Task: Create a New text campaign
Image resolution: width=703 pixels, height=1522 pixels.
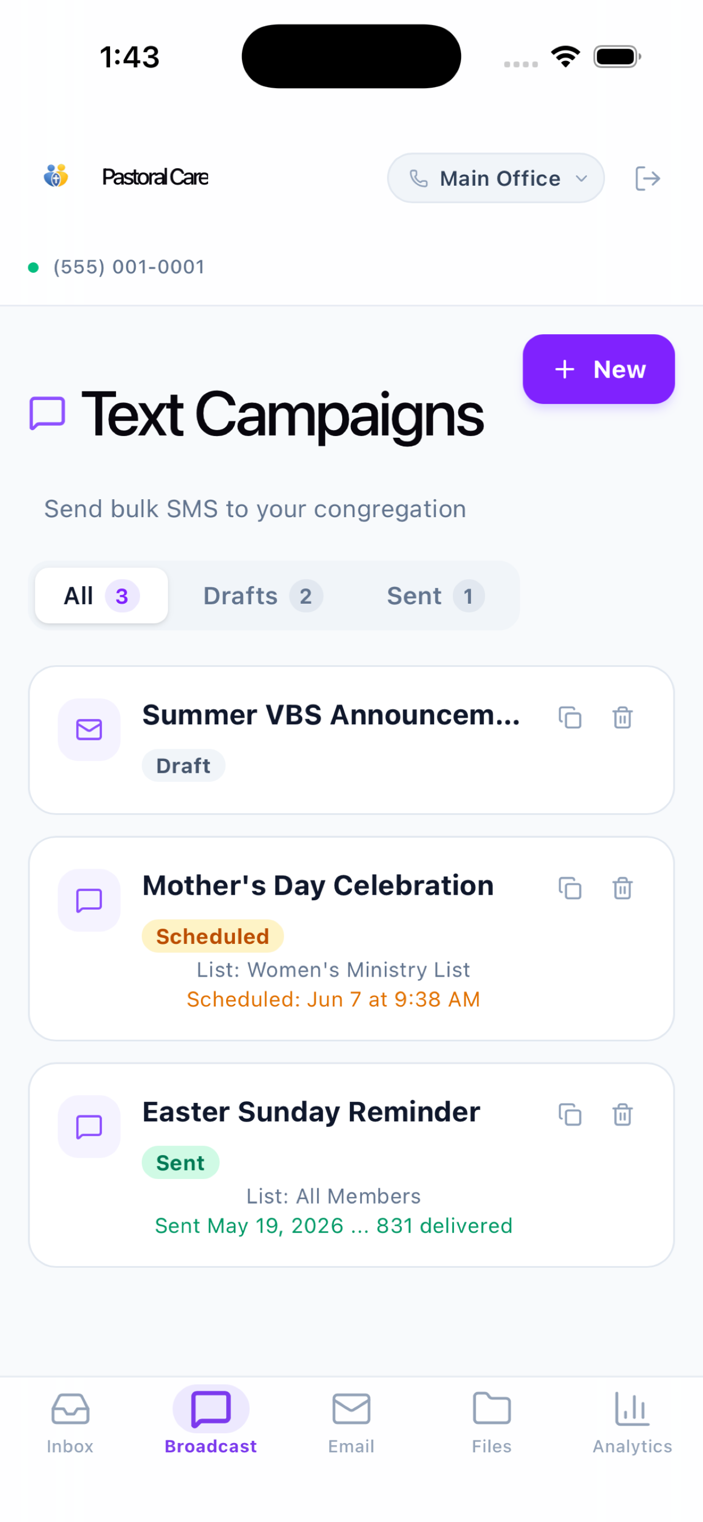Action: [598, 369]
